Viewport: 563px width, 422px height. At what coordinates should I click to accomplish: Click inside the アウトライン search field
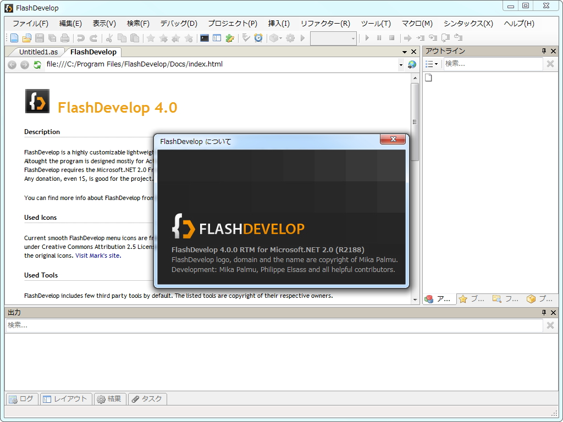[489, 64]
